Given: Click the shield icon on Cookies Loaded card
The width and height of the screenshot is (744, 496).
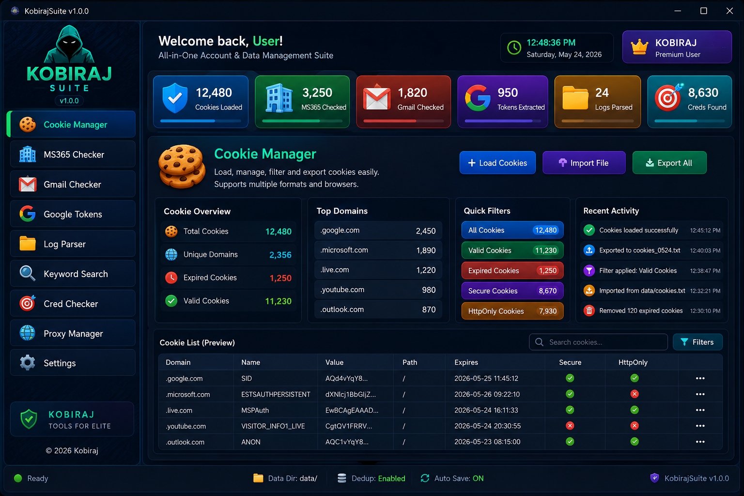Looking at the screenshot, I should [175, 98].
